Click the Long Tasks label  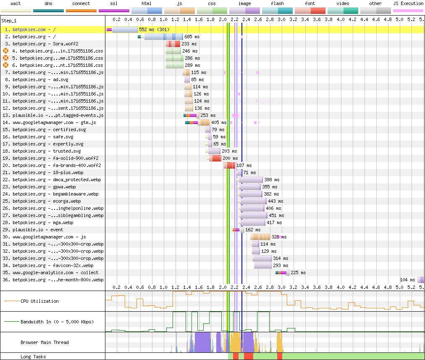[33, 357]
